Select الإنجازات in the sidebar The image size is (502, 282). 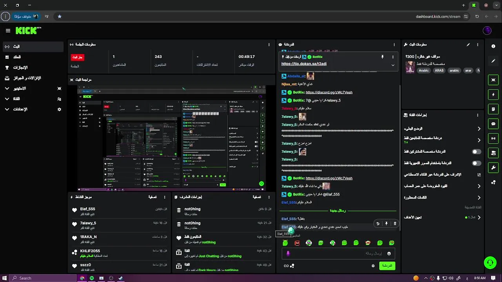click(x=33, y=67)
